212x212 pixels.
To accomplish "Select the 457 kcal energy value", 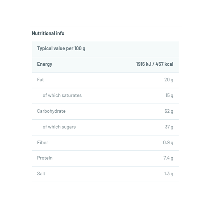I will coord(165,64).
